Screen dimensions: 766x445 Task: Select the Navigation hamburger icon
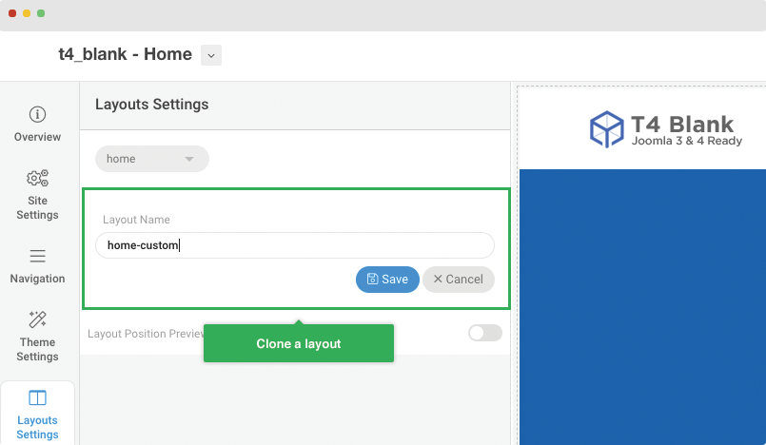point(38,256)
